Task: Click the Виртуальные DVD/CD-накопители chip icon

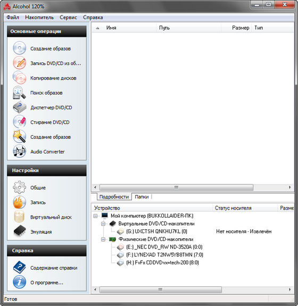Action: click(113, 223)
